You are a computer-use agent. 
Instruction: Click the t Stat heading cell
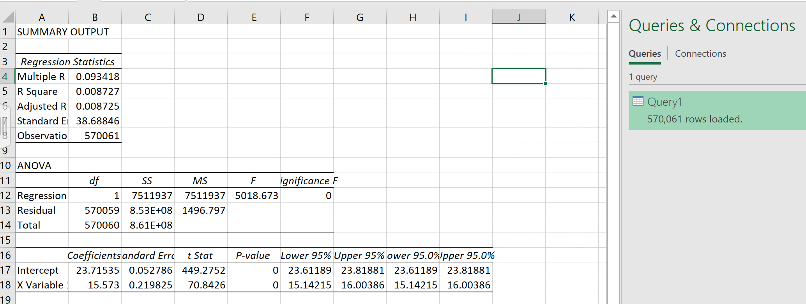point(201,255)
